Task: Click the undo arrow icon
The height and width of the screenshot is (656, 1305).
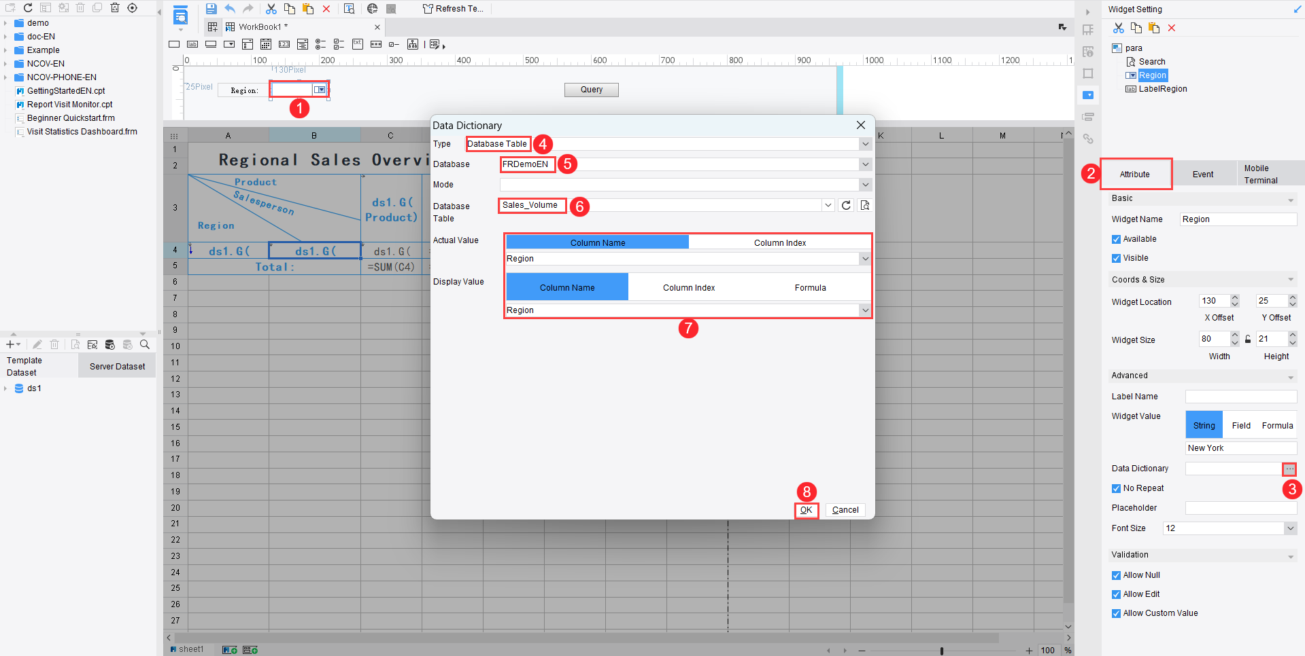Action: (x=230, y=9)
